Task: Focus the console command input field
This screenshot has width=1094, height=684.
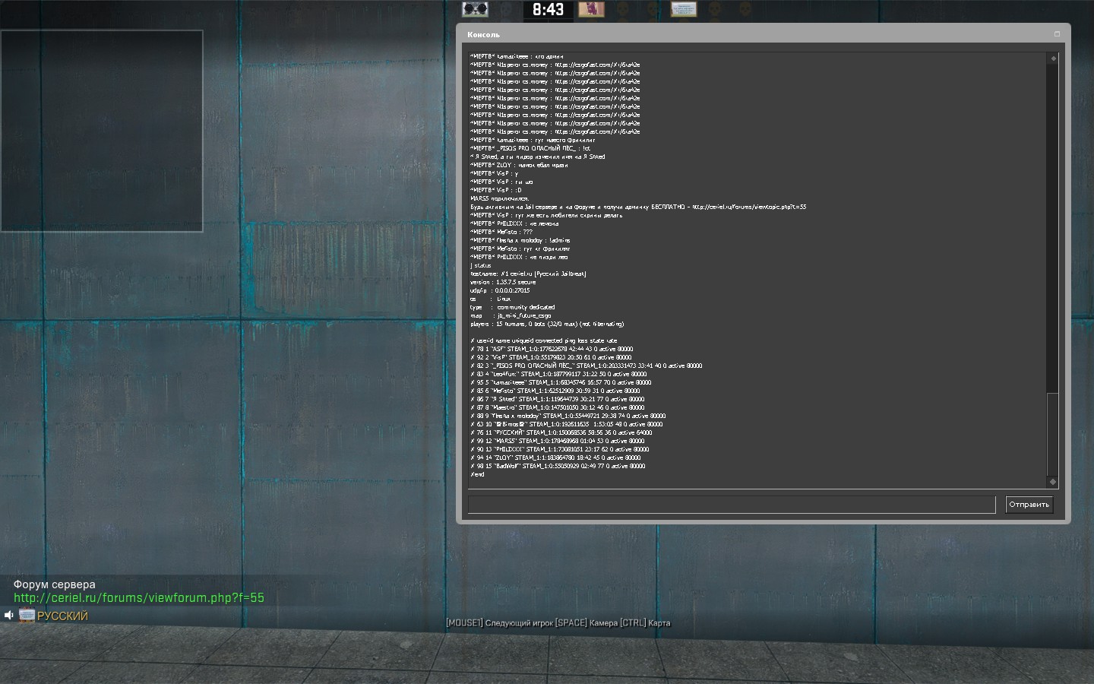Action: pyautogui.click(x=731, y=505)
